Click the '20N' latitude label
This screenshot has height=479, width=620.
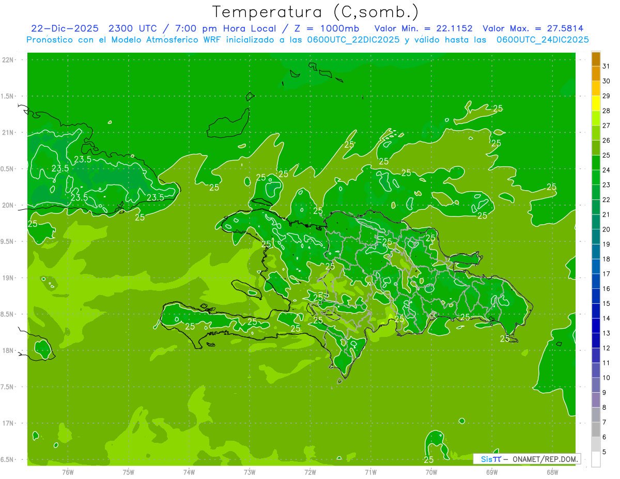point(8,205)
